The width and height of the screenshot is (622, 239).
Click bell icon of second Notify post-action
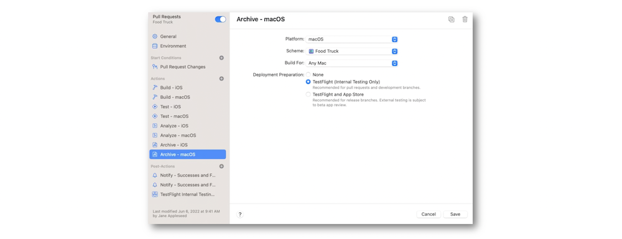point(155,185)
